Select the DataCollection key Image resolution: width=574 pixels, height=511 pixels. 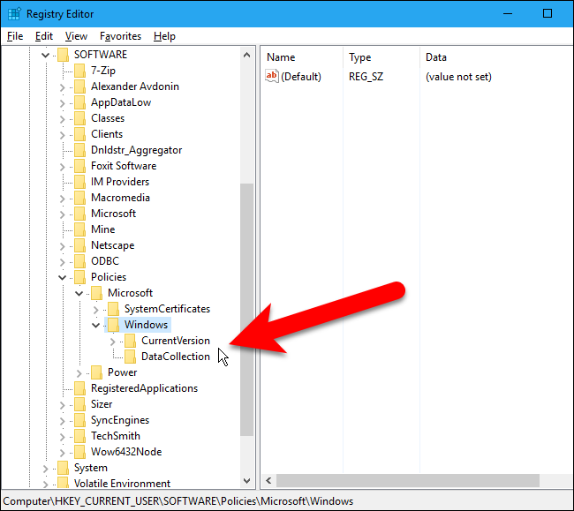[176, 357]
